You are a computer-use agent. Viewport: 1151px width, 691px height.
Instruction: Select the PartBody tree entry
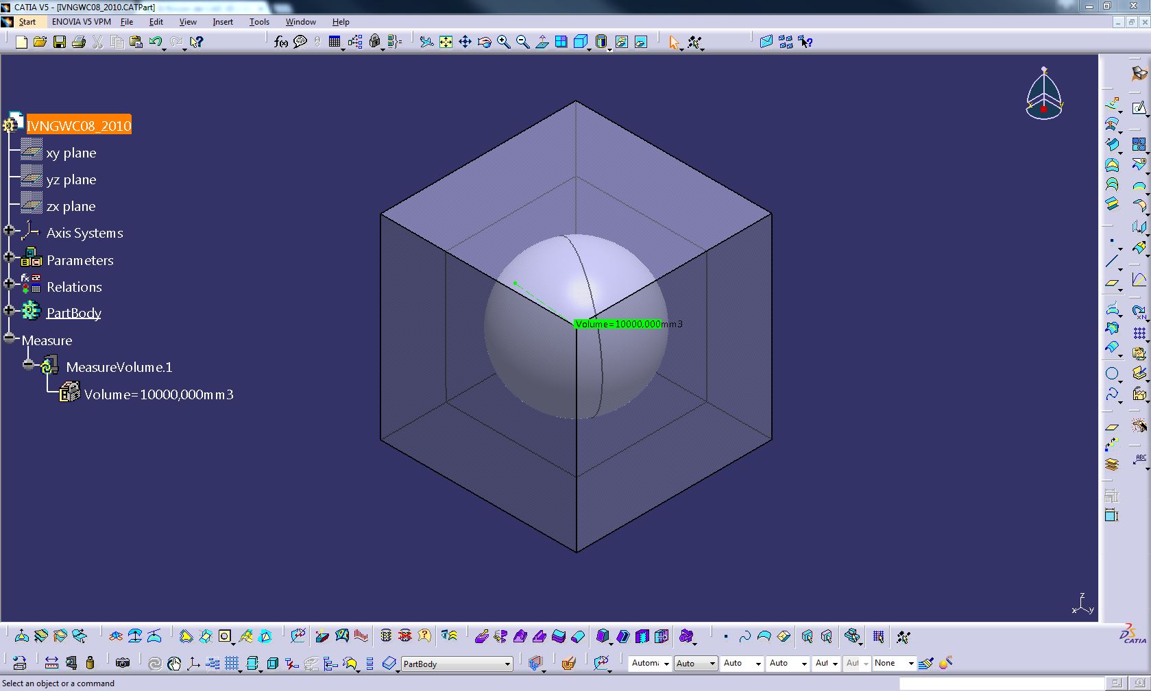(x=74, y=313)
